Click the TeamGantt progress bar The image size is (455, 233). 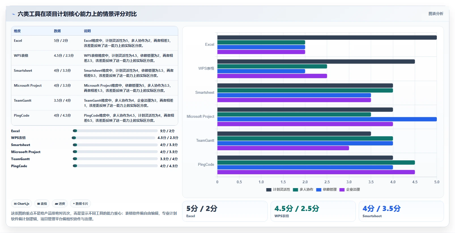115,159
